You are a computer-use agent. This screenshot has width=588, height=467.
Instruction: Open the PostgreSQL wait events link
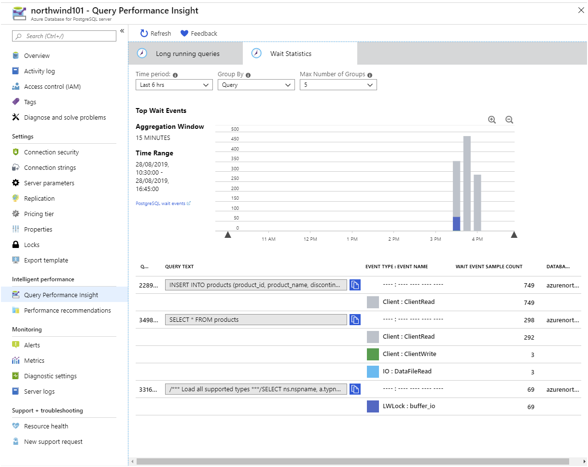tap(163, 204)
